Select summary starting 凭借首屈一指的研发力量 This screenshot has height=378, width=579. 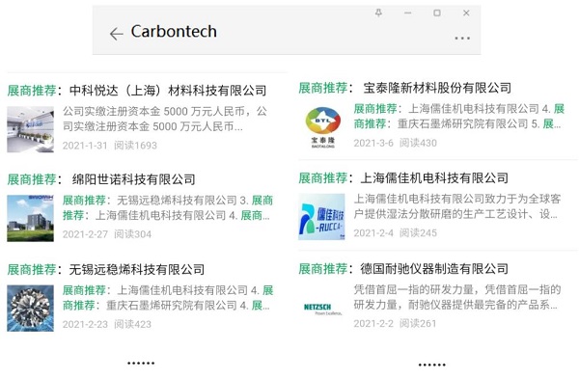(x=457, y=297)
